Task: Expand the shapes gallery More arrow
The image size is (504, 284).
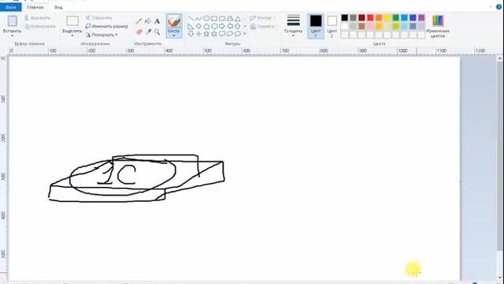Action: pos(245,33)
